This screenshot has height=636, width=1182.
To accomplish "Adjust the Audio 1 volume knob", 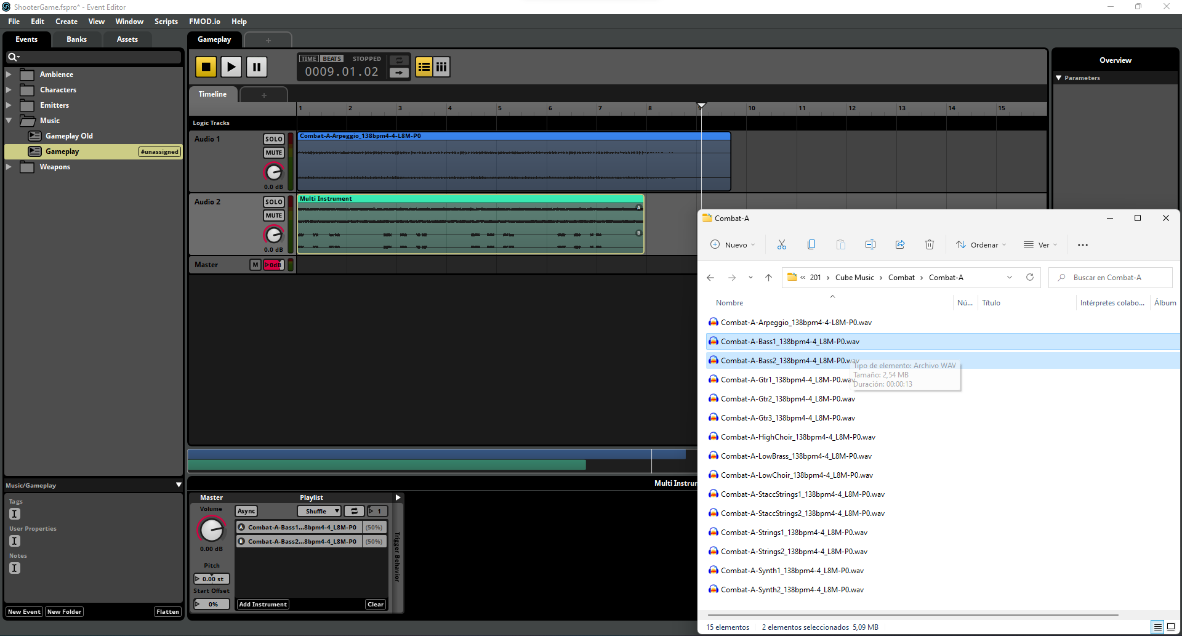I will click(273, 172).
